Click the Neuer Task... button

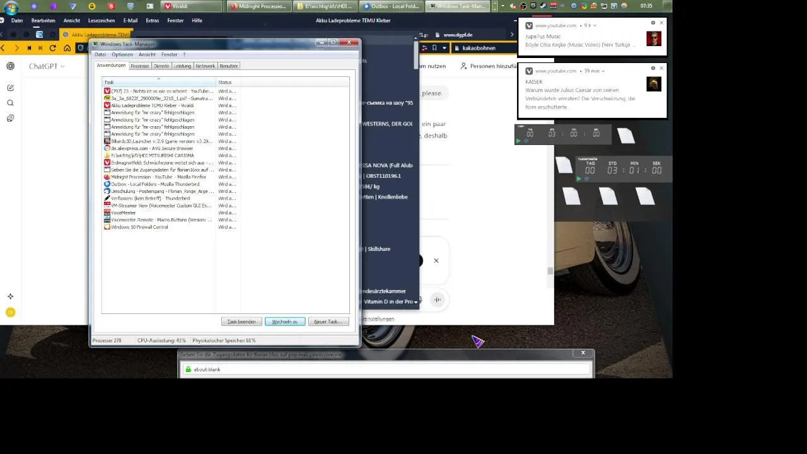coord(328,322)
